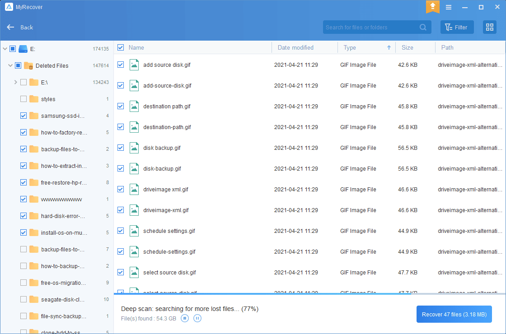Click the seagate-disk-cl... folder icon

[x=34, y=300]
